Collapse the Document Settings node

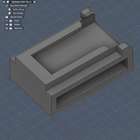[3, 6]
